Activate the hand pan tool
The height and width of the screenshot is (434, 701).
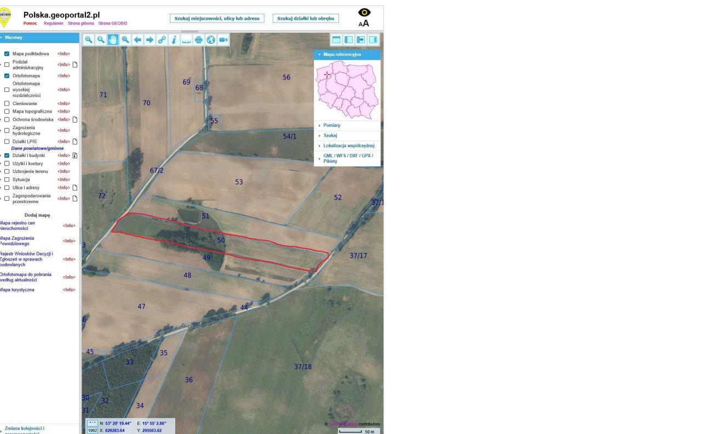(113, 39)
